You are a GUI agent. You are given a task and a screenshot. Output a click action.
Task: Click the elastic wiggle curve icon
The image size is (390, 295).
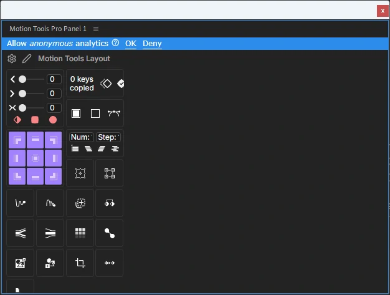(x=21, y=203)
